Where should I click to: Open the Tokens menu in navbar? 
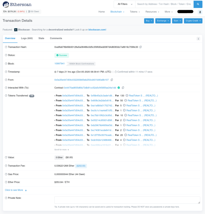tap(135, 12)
